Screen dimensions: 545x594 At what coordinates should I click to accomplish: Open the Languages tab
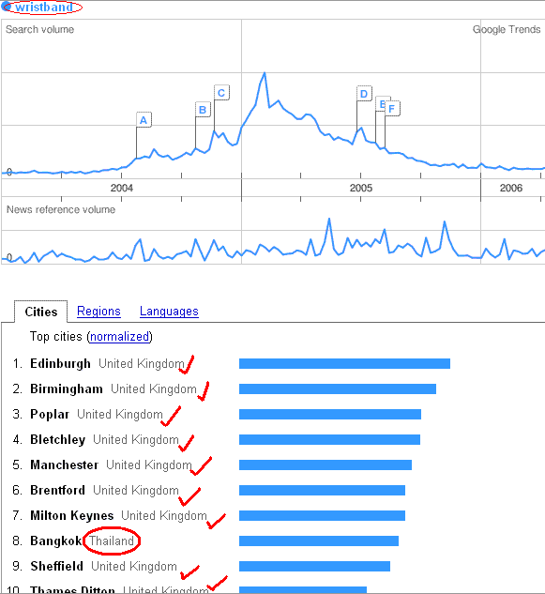point(169,312)
